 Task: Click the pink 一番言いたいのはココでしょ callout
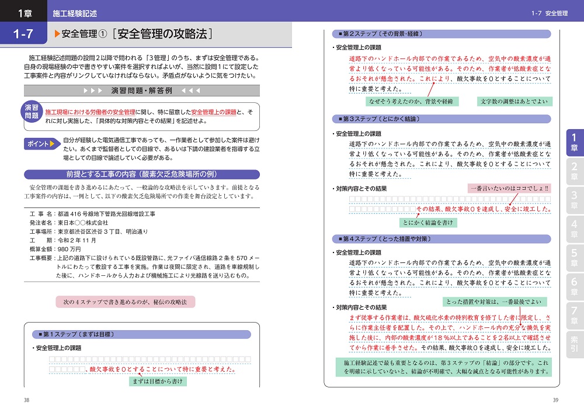511,188
